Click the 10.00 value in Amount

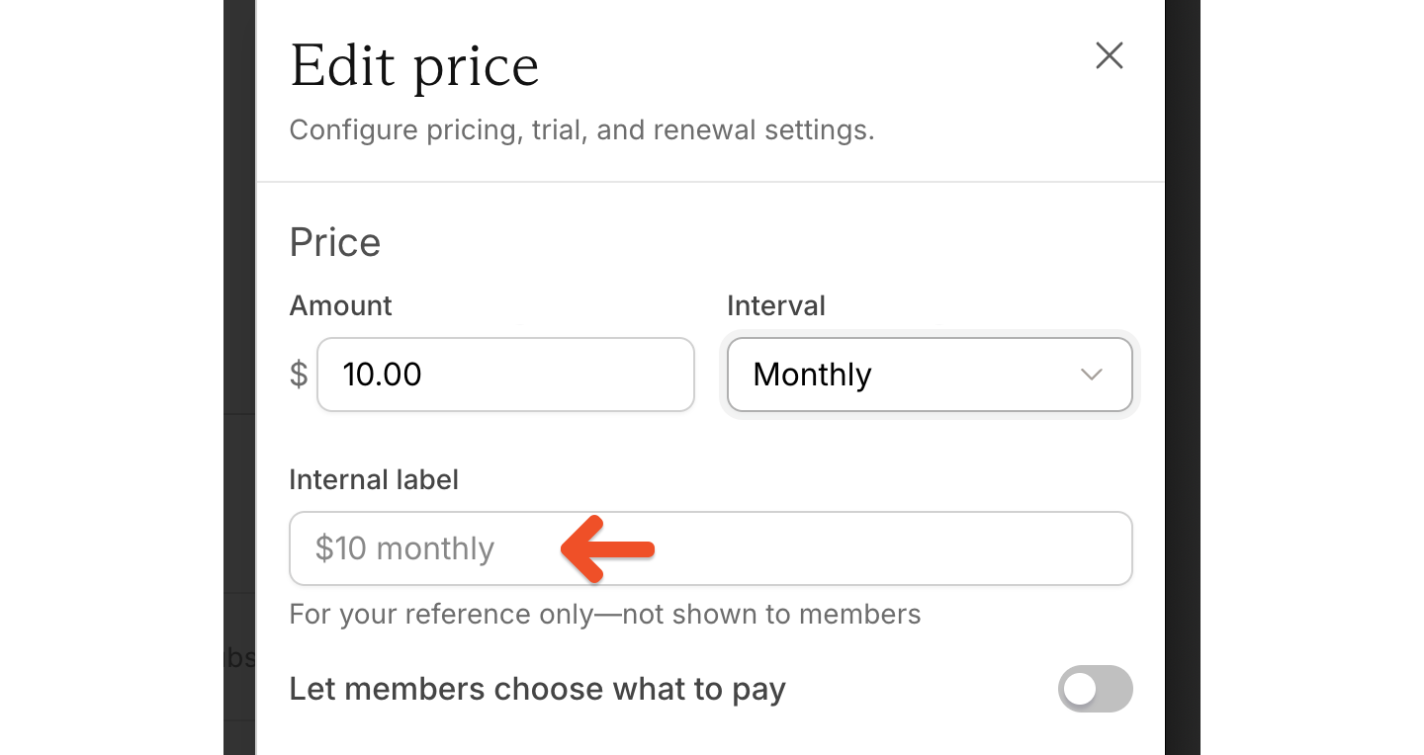382,375
